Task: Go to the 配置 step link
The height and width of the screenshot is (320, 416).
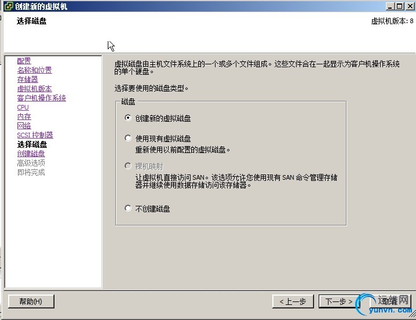Action: [x=24, y=61]
